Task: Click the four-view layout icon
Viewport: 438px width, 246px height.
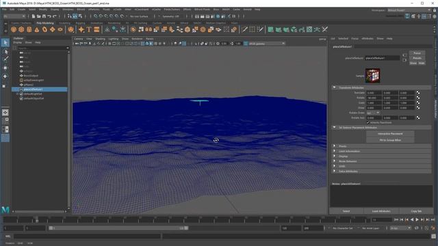Action: (5, 121)
